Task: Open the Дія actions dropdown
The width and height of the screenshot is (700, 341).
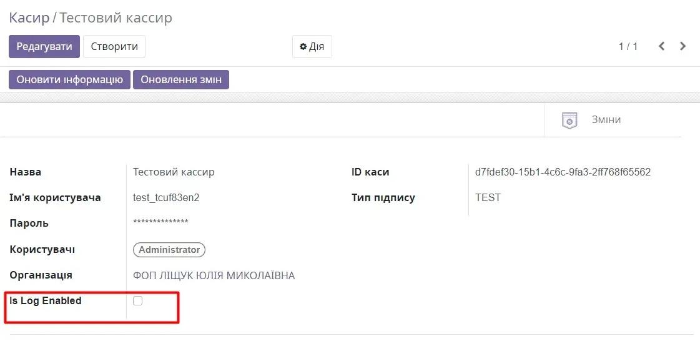Action: tap(312, 47)
